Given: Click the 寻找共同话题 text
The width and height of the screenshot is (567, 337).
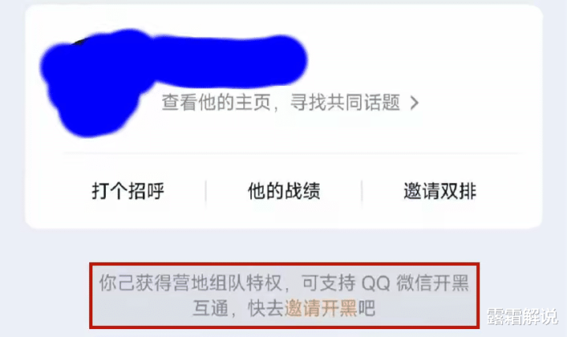Looking at the screenshot, I should point(345,103).
